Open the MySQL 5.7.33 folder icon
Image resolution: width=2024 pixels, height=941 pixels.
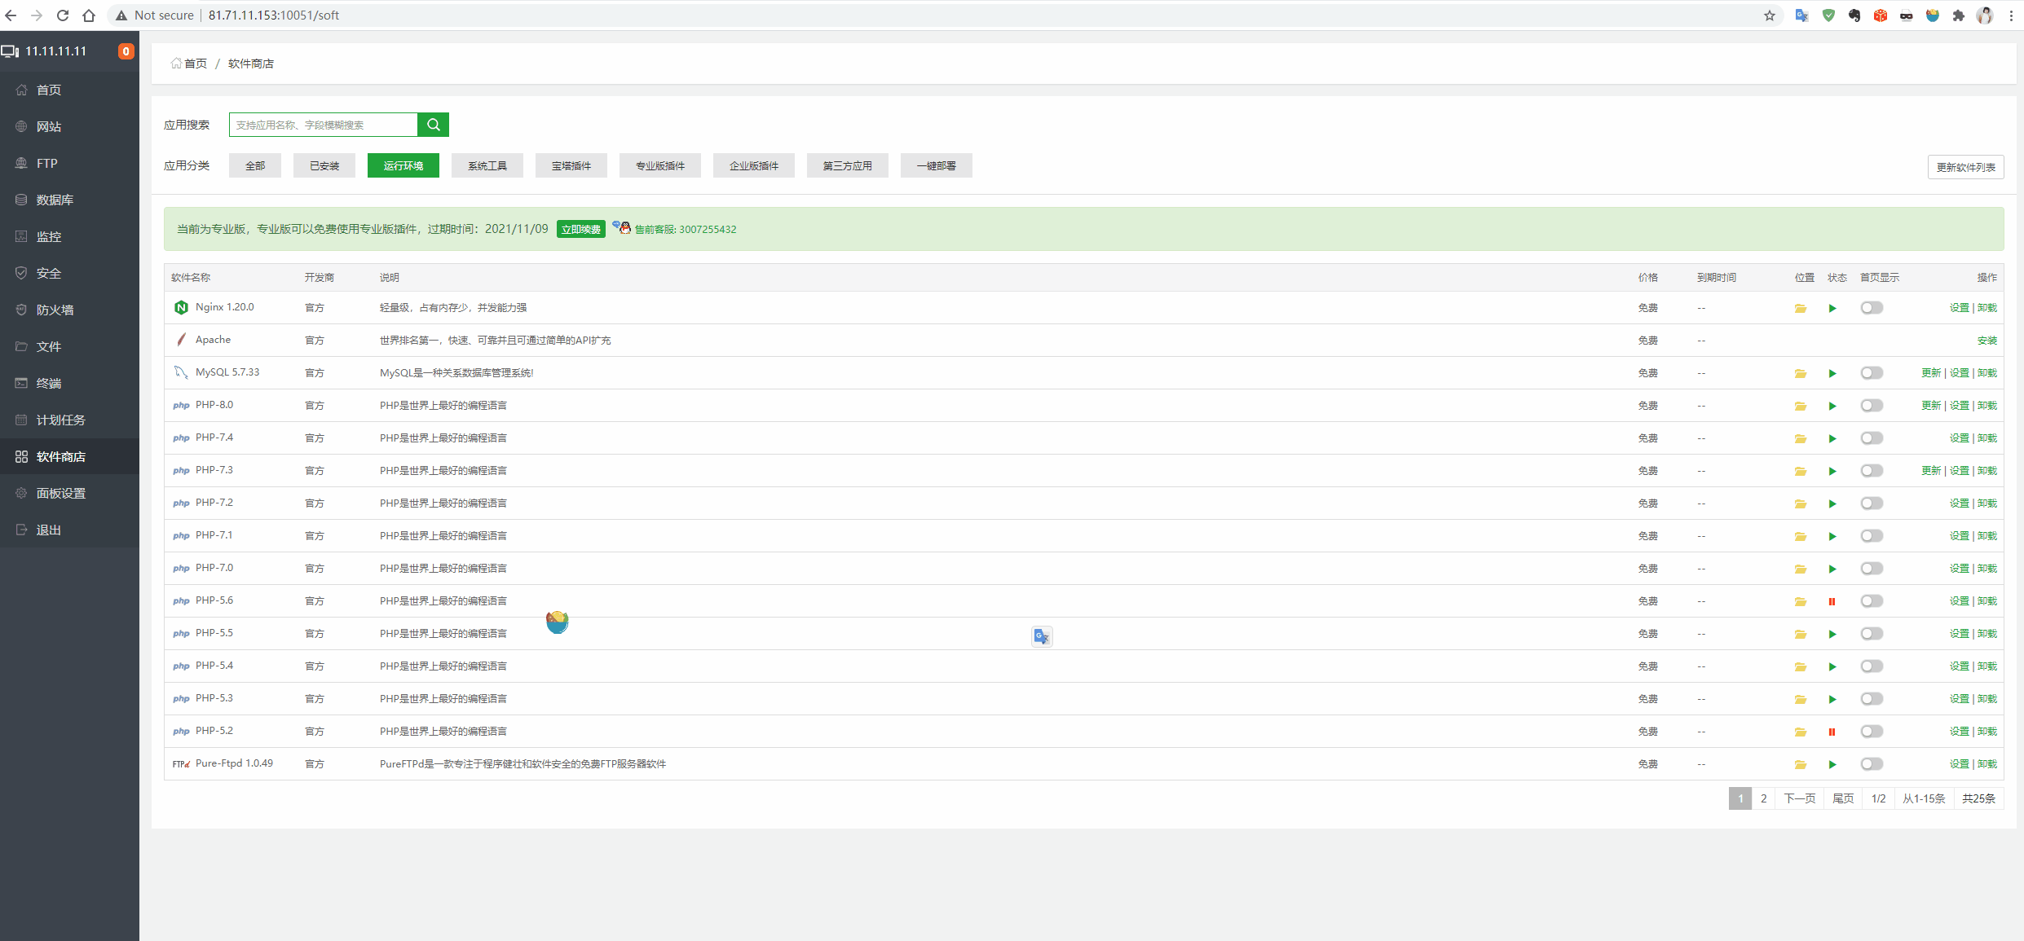(1801, 373)
